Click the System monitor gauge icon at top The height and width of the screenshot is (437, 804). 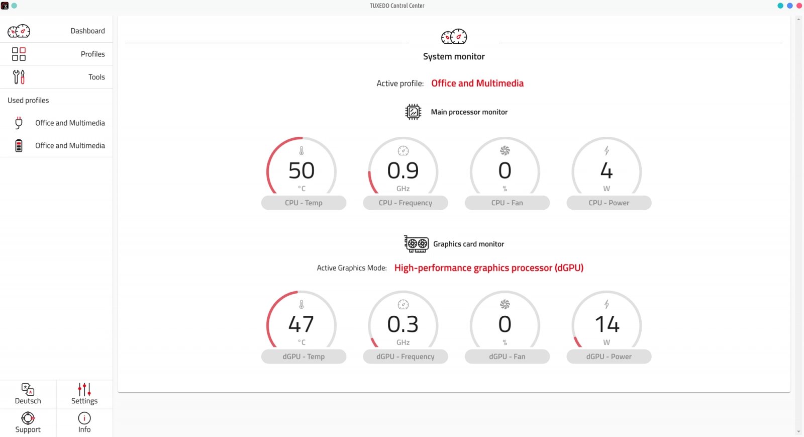[454, 37]
